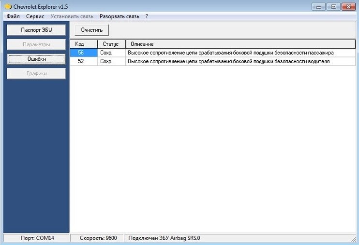Sort by the Код column header
359x245 pixels.
(x=84, y=44)
